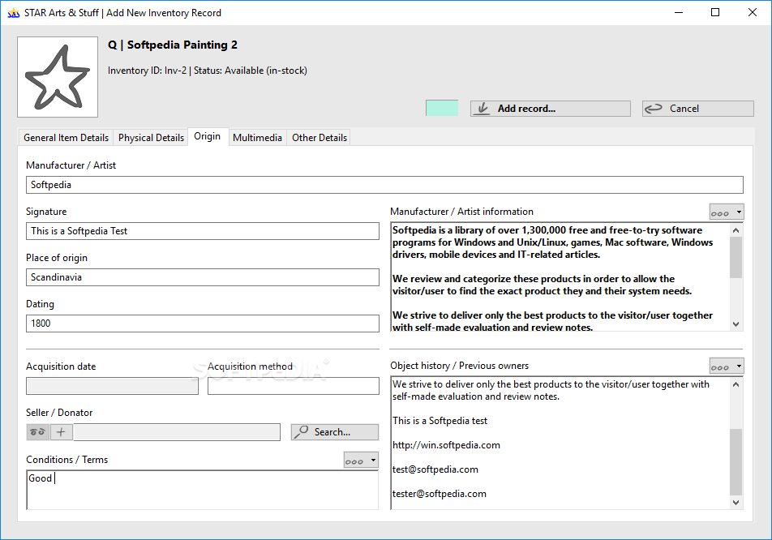Click the Place of origin field
This screenshot has width=772, height=540.
tap(203, 277)
